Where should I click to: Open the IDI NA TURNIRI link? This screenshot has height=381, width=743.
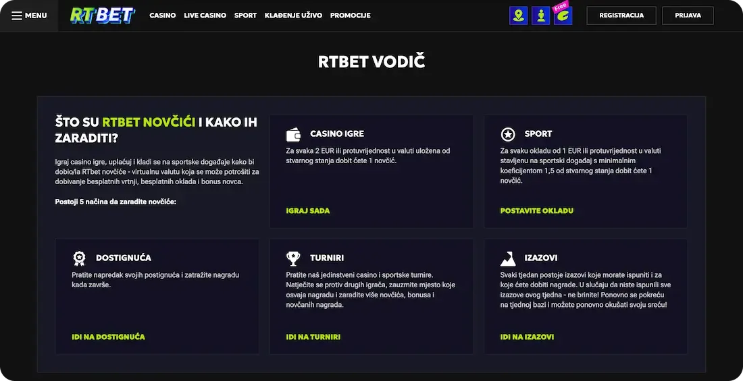pos(313,337)
